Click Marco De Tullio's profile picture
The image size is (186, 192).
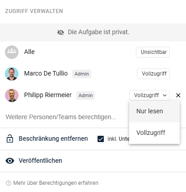click(x=12, y=74)
